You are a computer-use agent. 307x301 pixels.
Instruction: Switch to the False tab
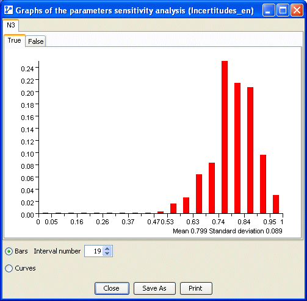click(x=35, y=41)
